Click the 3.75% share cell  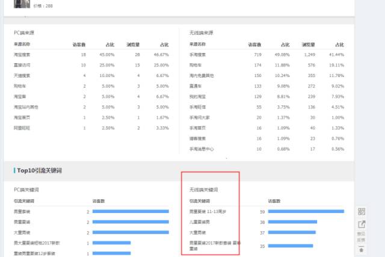point(283,107)
